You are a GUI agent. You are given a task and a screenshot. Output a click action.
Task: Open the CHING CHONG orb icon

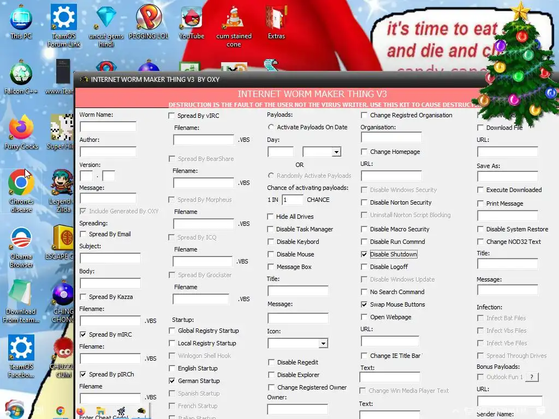point(63,301)
